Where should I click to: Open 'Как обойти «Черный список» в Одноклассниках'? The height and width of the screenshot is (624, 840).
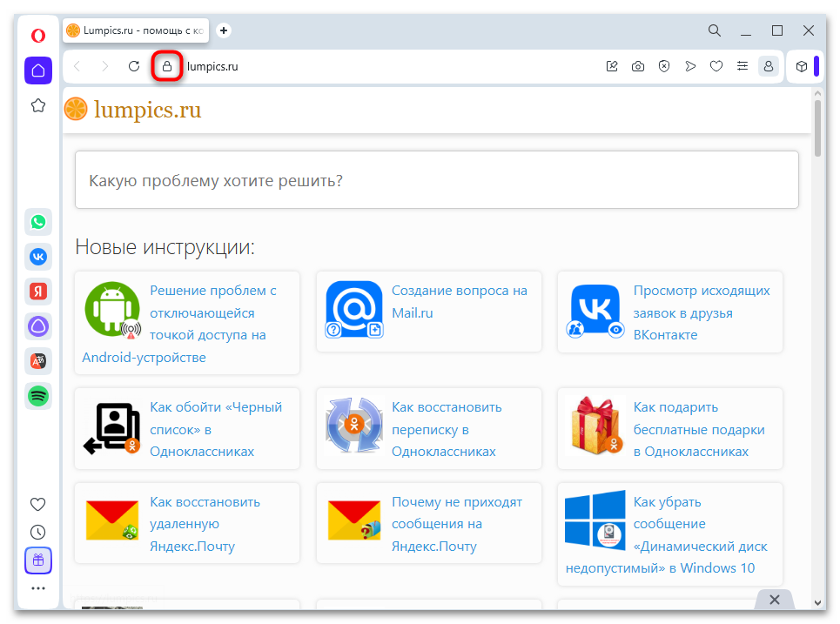click(216, 429)
